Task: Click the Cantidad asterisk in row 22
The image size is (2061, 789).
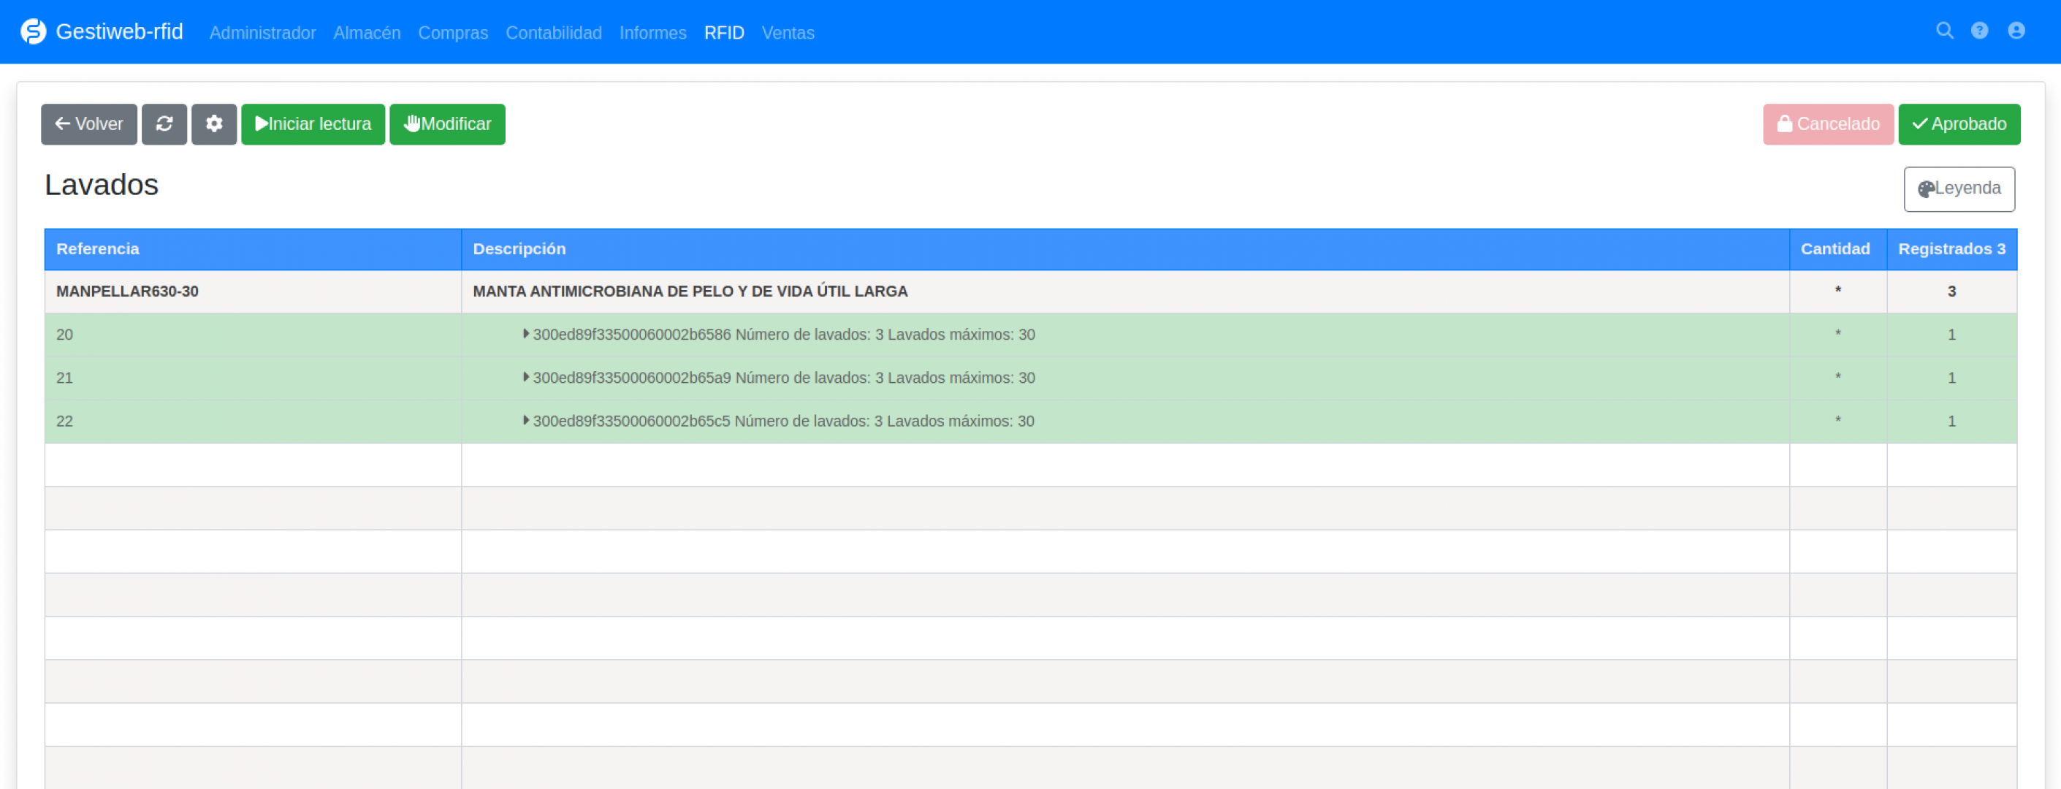Action: click(x=1837, y=421)
